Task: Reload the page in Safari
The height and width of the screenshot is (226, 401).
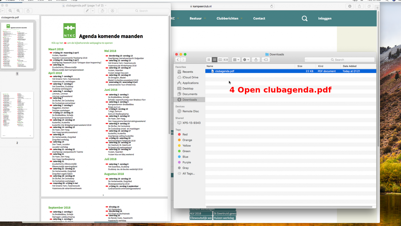Action: pyautogui.click(x=272, y=6)
